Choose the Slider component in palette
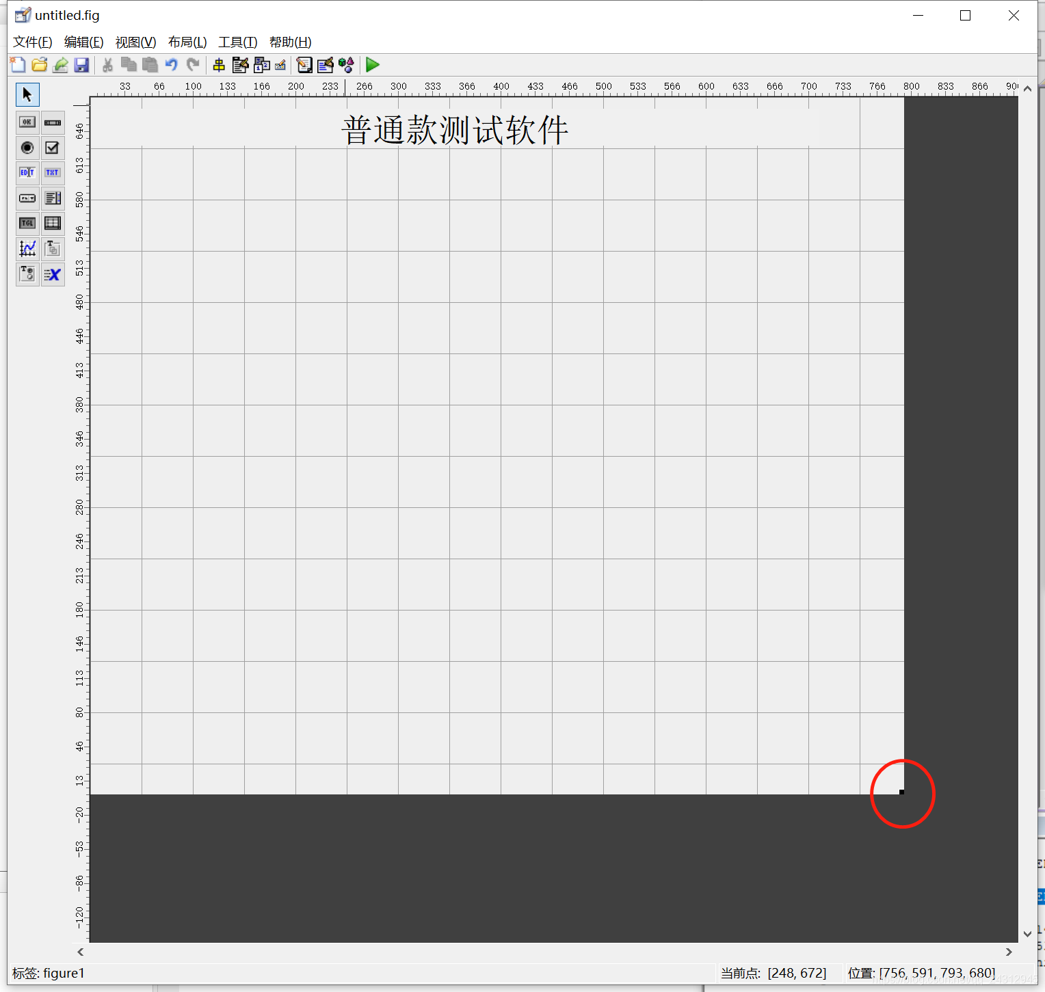 (x=53, y=122)
